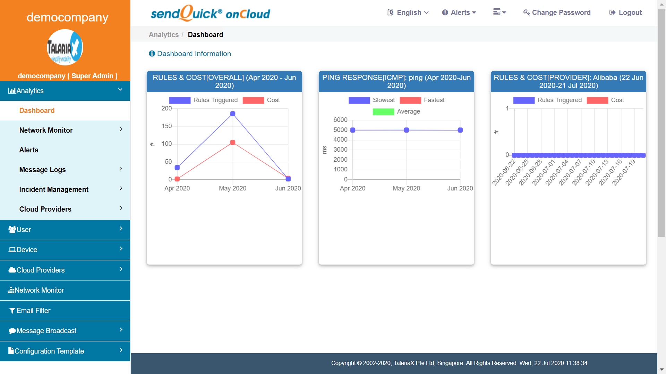Click the May 2020 peak Rules Triggered point
Viewport: 666px width, 374px height.
point(233,114)
